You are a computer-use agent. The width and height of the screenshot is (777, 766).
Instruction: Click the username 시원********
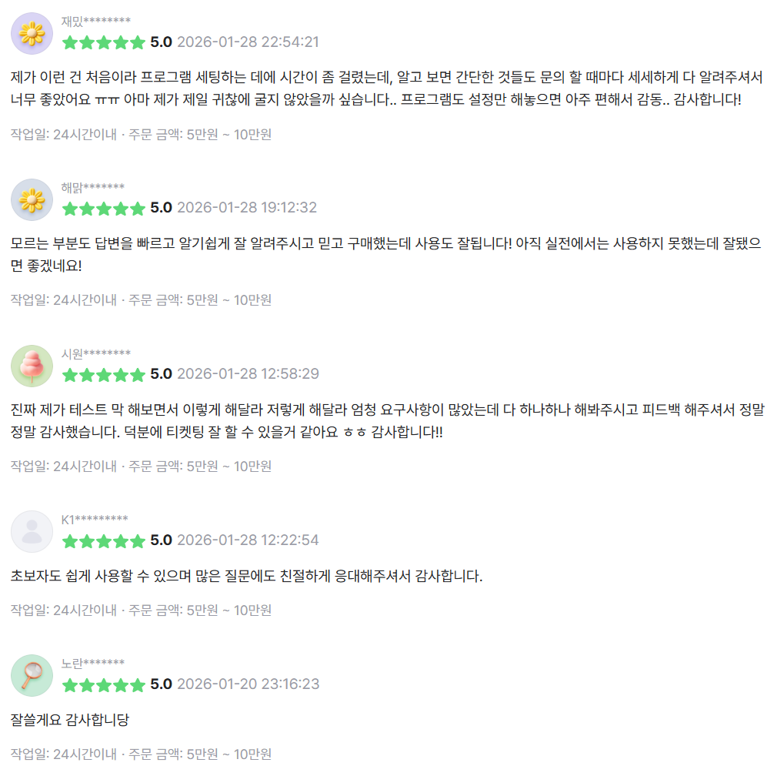[x=95, y=353]
